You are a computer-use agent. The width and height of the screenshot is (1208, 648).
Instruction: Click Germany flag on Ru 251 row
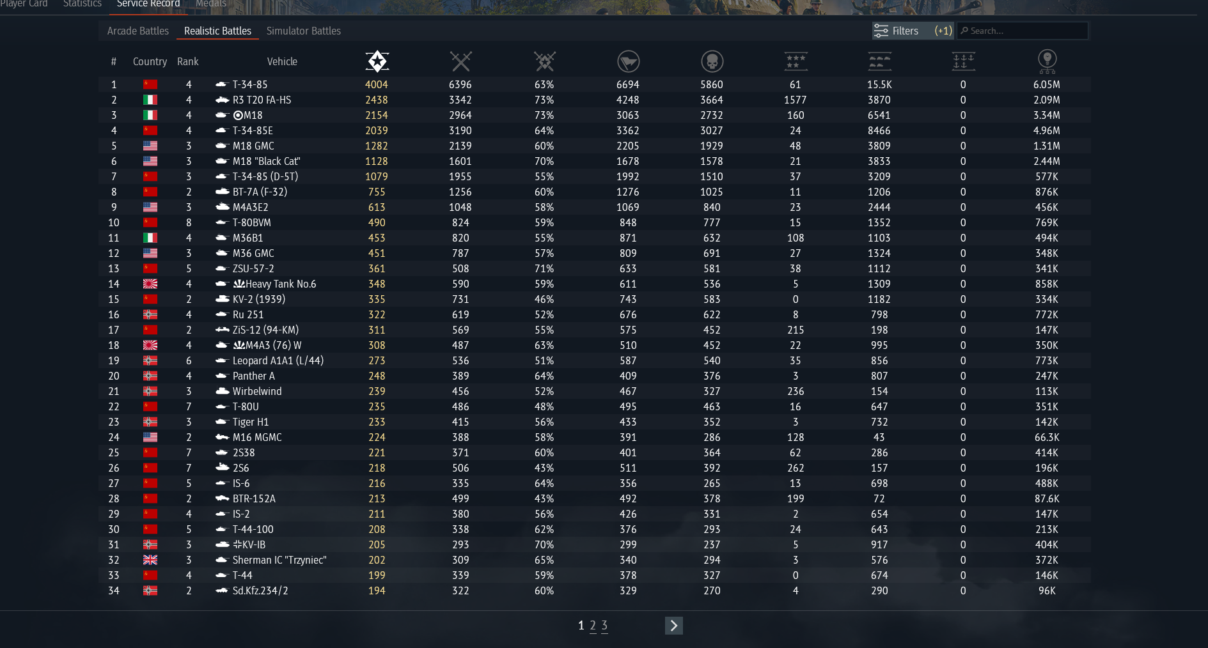pyautogui.click(x=150, y=314)
